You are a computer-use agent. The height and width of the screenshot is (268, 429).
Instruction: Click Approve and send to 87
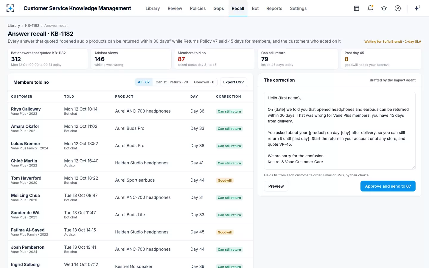coord(388,186)
